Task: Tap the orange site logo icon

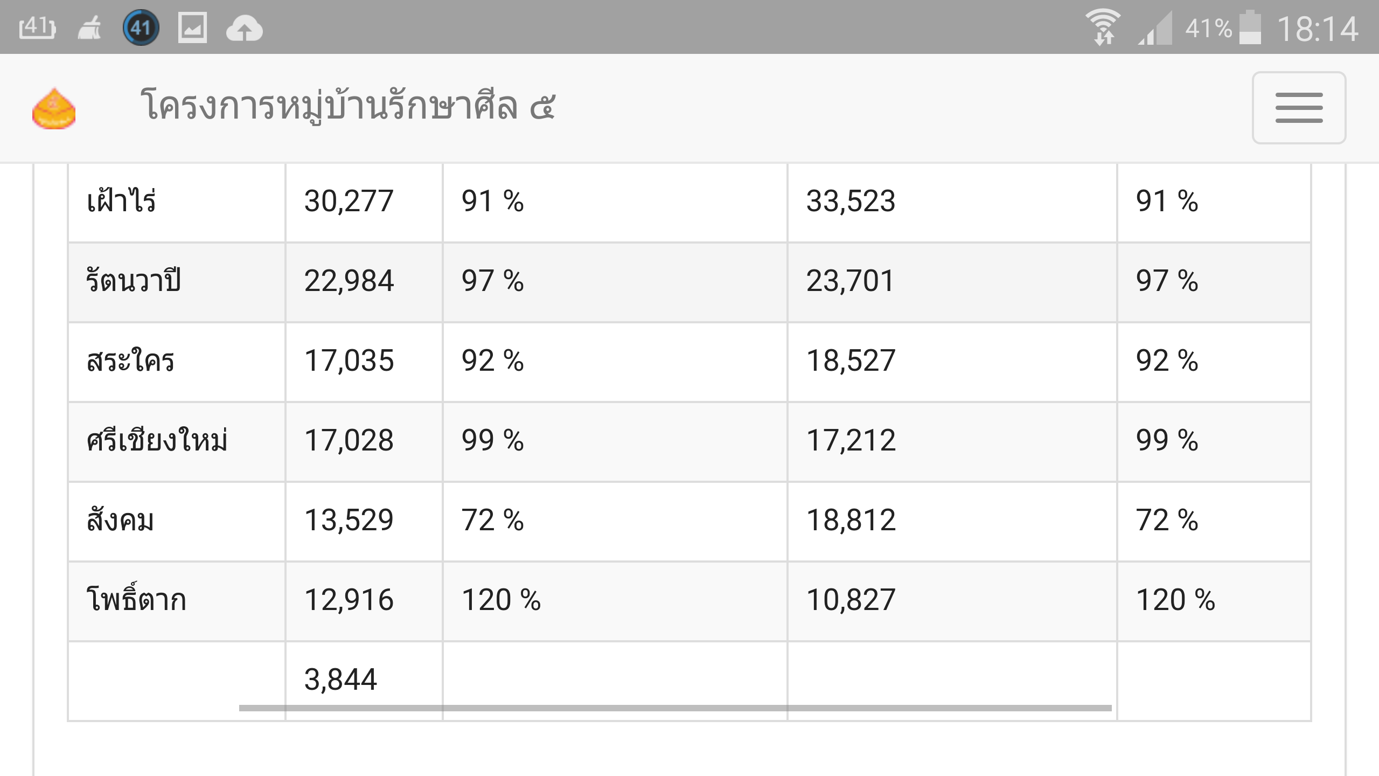Action: (x=54, y=108)
